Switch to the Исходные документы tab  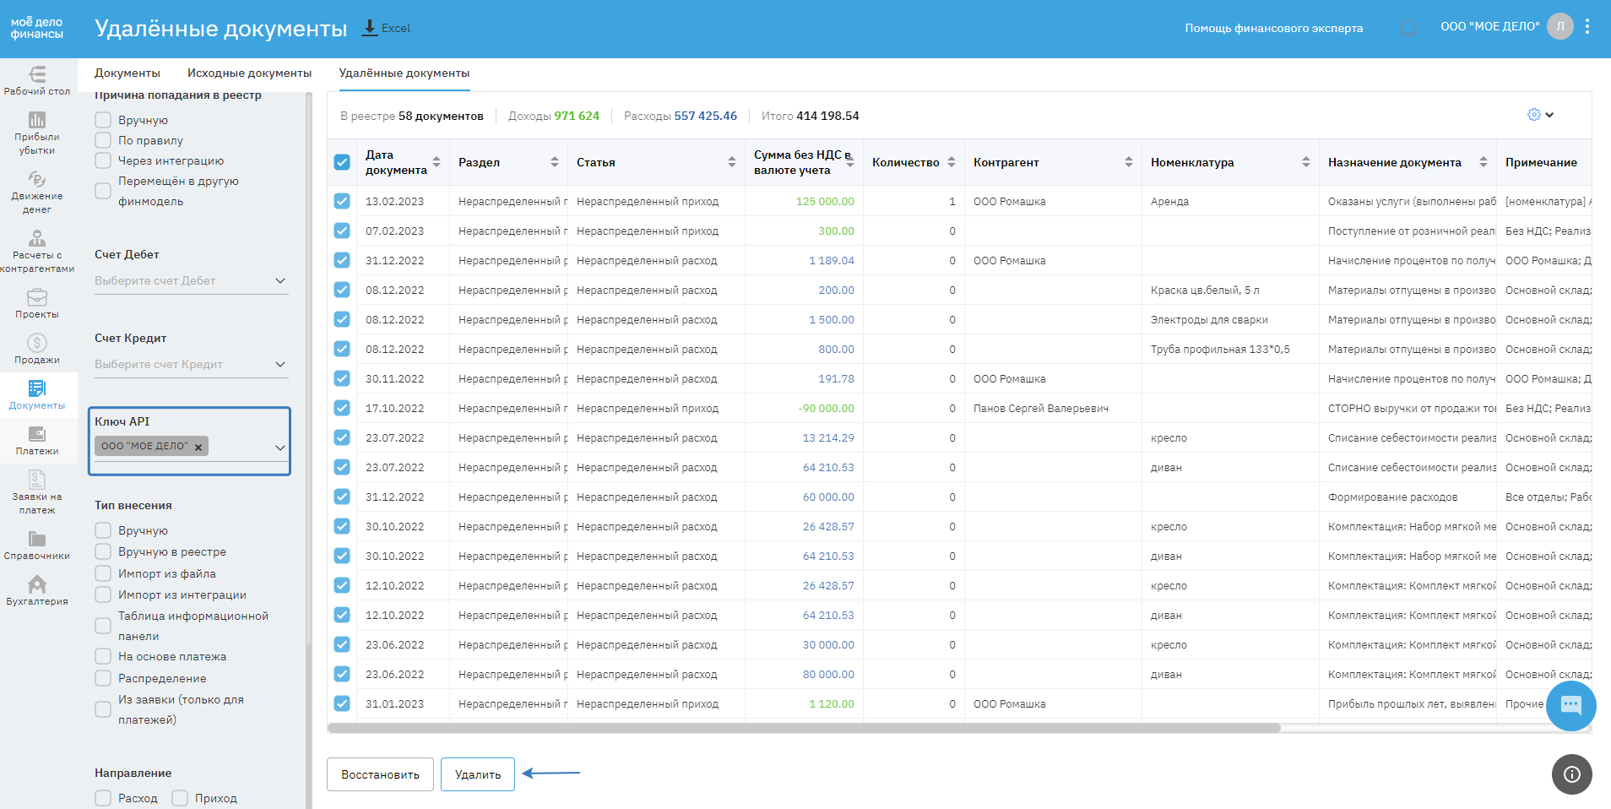pyautogui.click(x=249, y=73)
